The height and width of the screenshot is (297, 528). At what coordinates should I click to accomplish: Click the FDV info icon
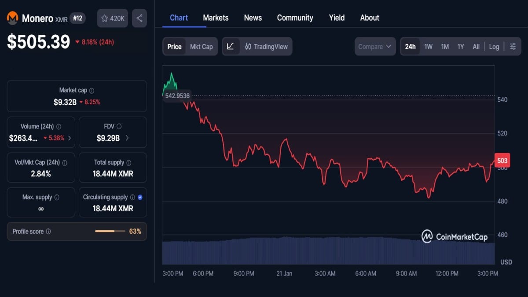(x=119, y=127)
